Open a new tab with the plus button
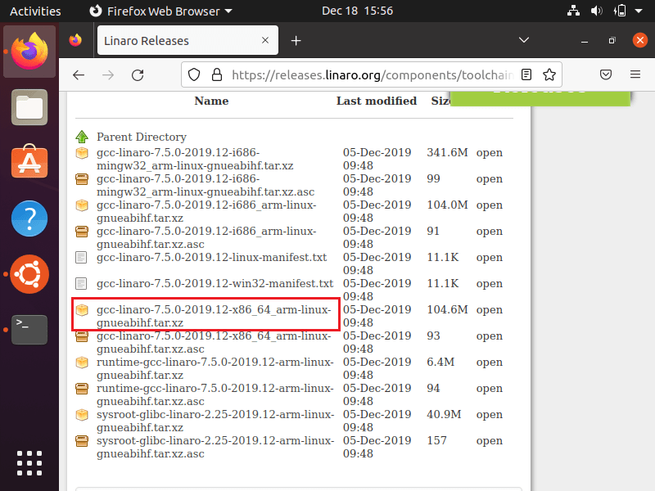655x491 pixels. [x=296, y=39]
